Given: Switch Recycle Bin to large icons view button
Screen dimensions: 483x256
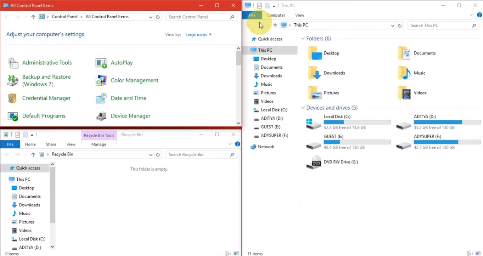Looking at the screenshot, I should 236,254.
